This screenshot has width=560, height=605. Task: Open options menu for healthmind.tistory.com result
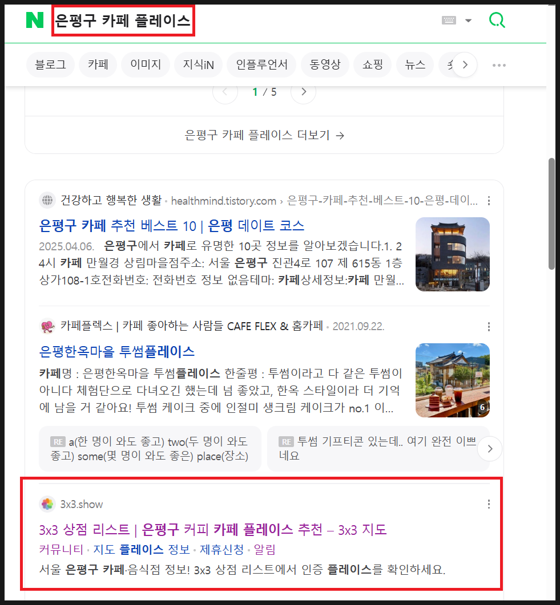489,201
